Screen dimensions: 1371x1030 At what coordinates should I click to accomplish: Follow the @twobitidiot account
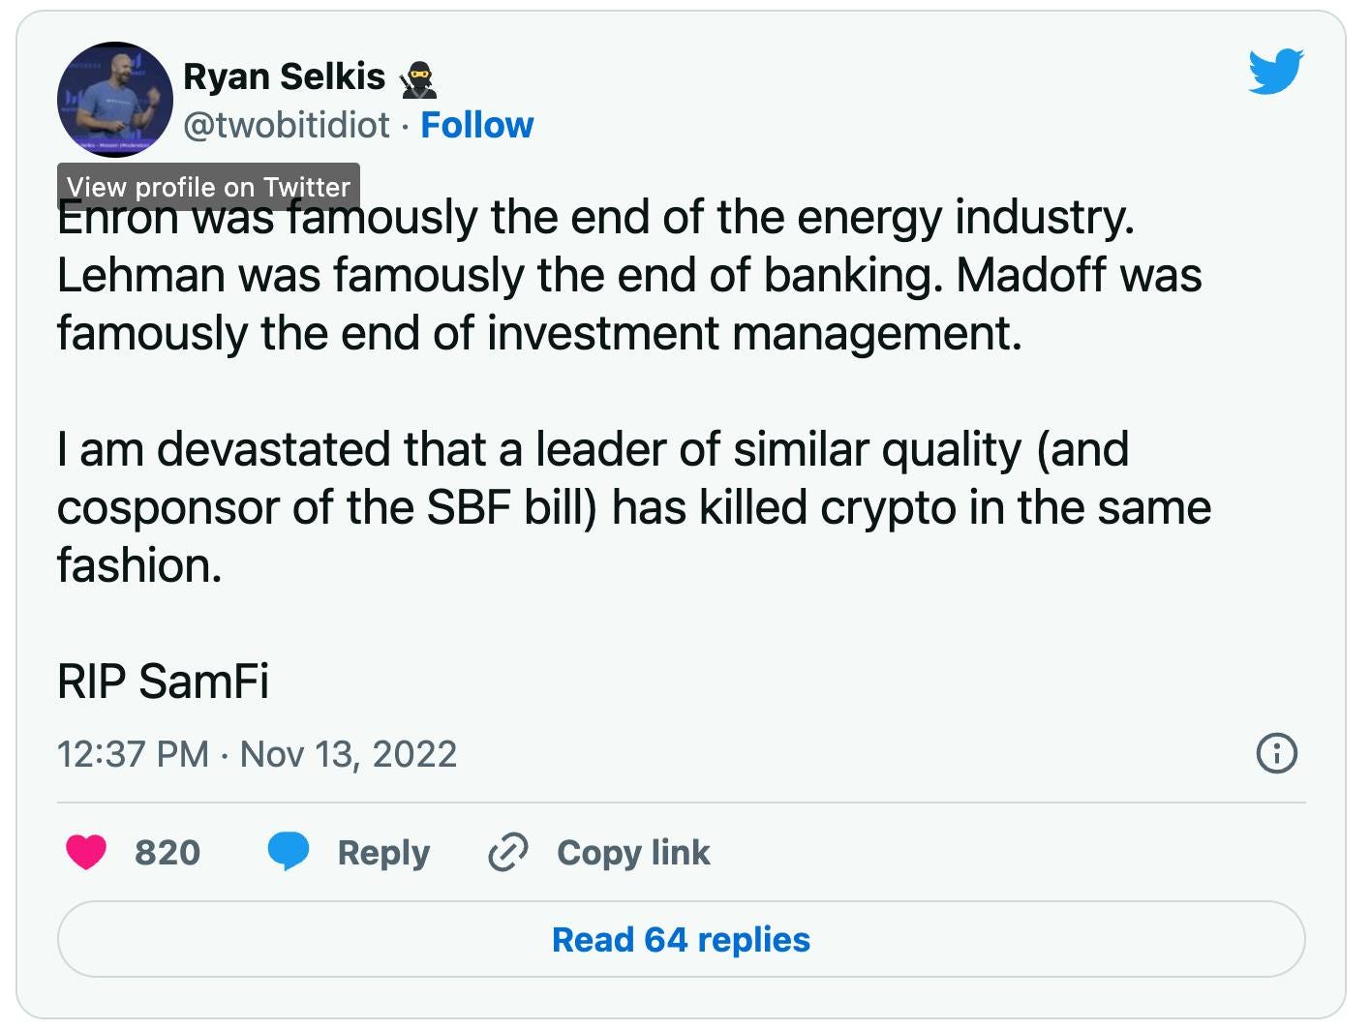point(476,125)
